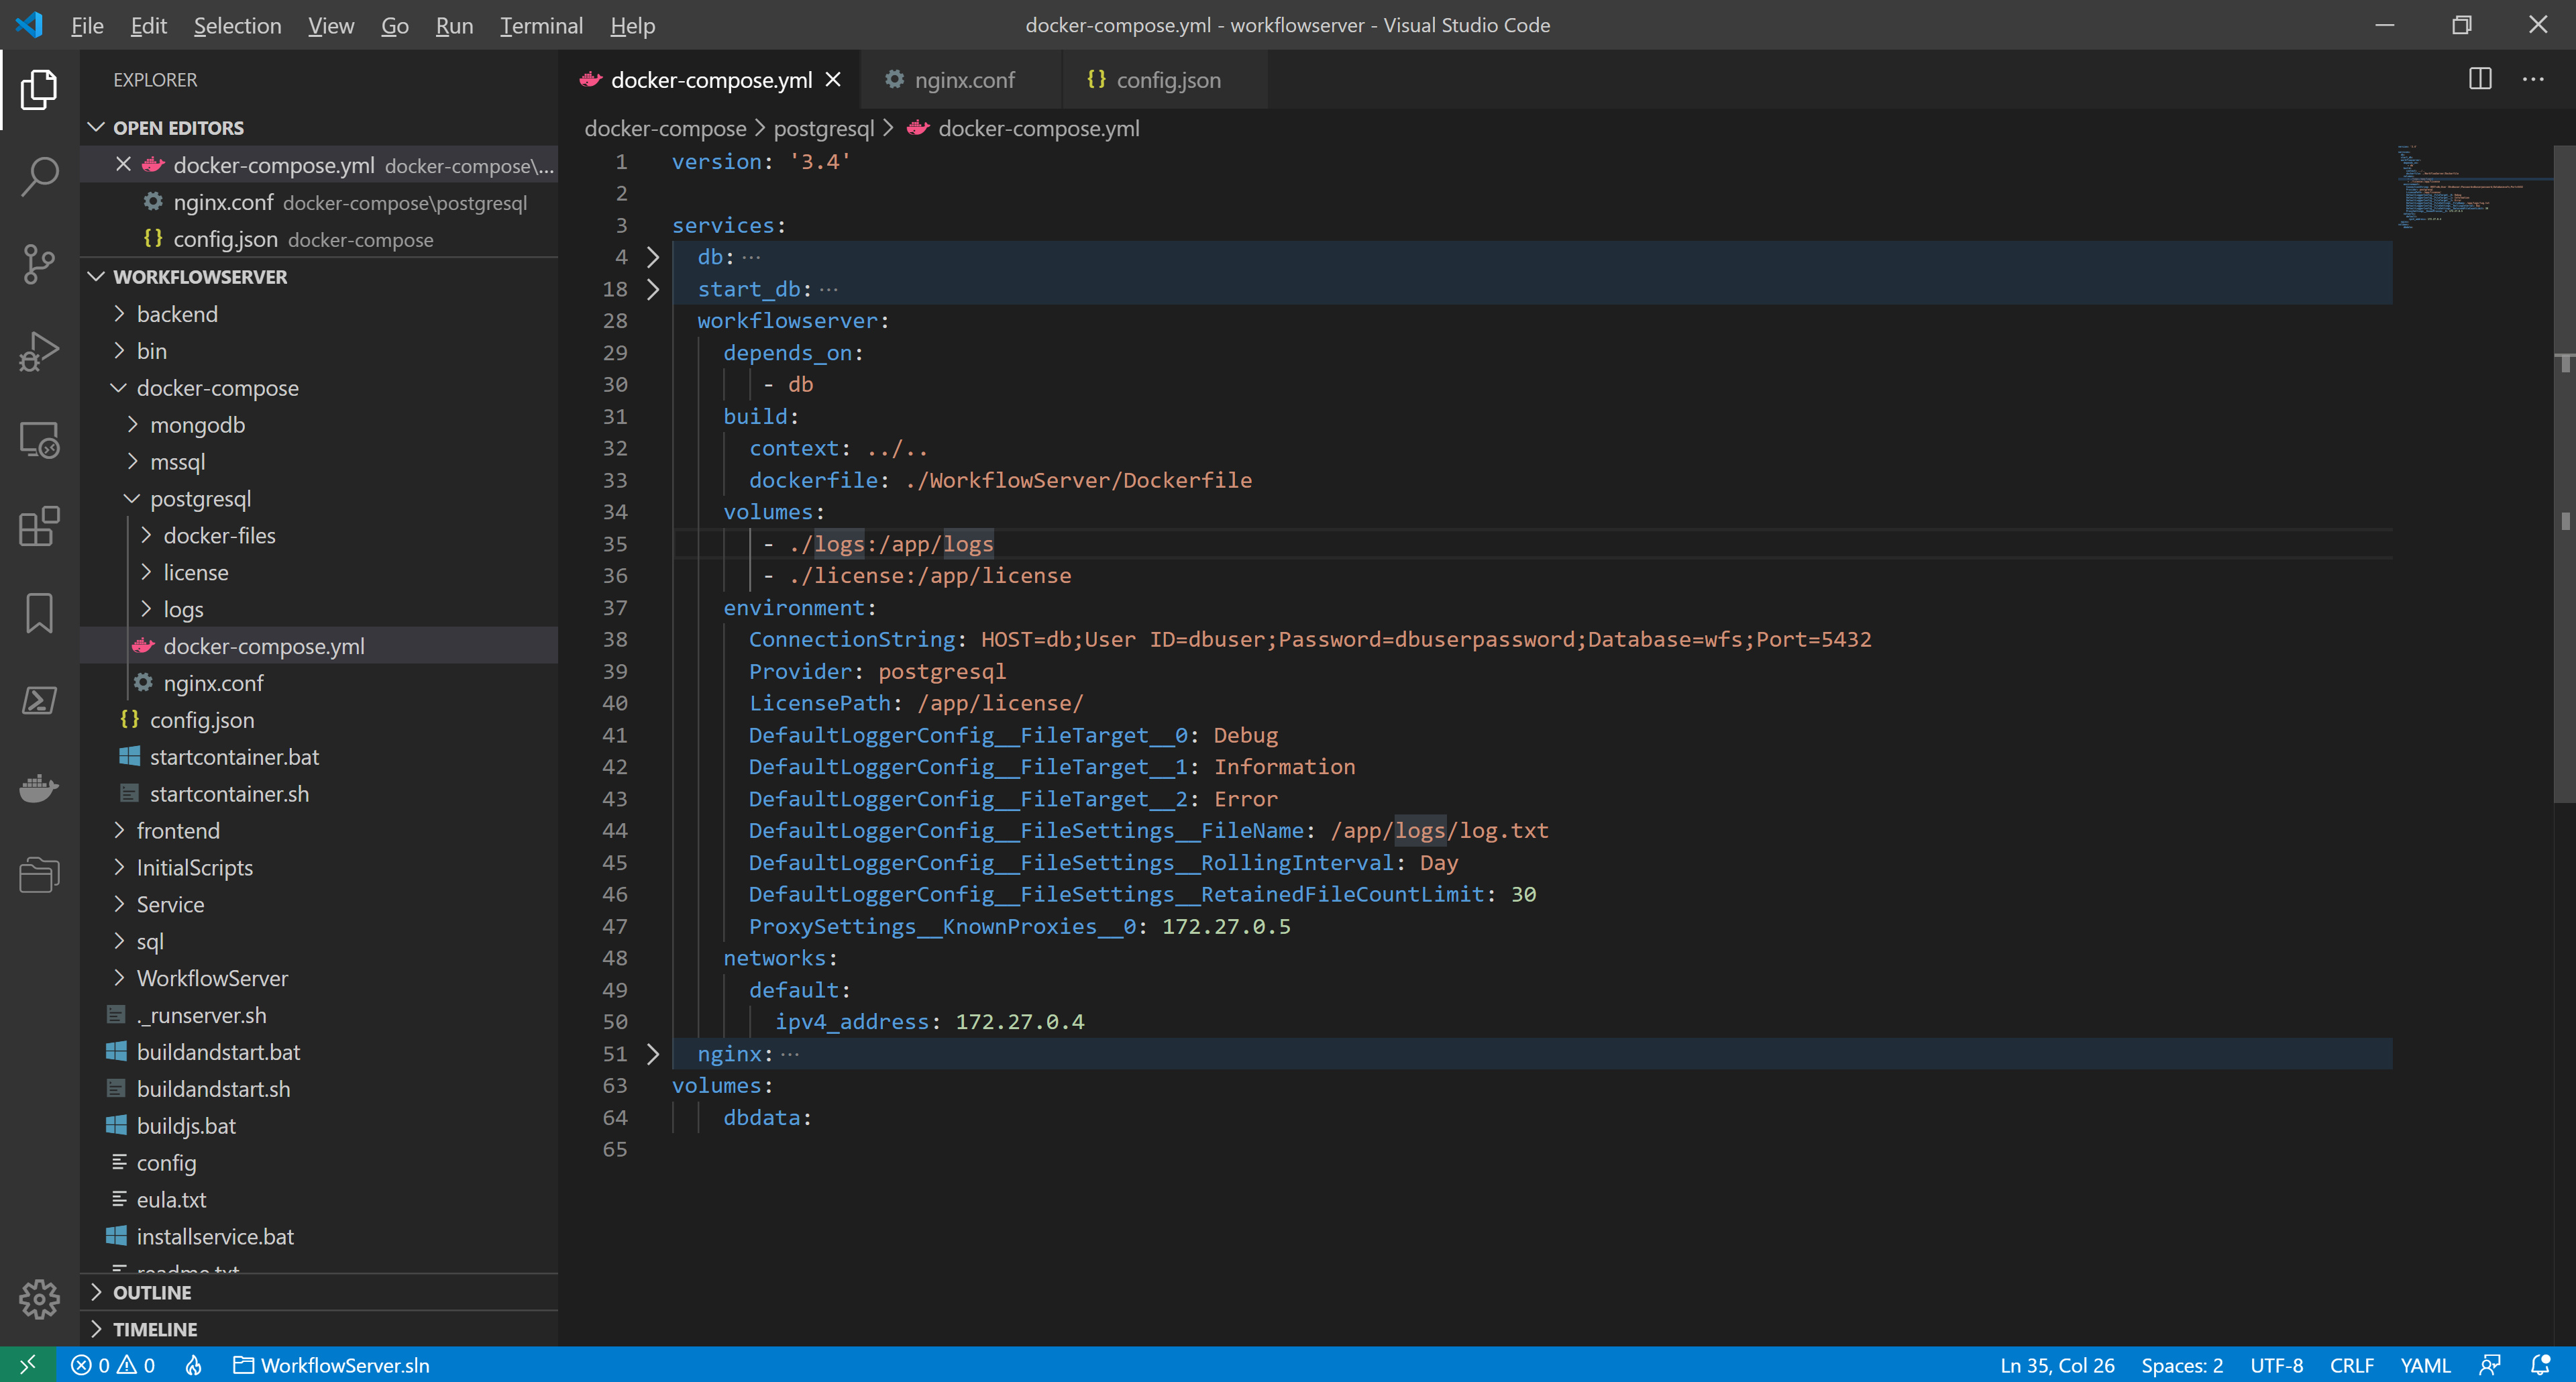Image resolution: width=2576 pixels, height=1382 pixels.
Task: Open the Run menu
Action: point(454,25)
